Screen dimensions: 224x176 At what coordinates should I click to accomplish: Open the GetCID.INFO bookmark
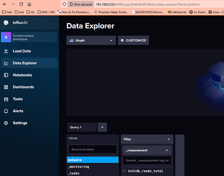coord(147,12)
